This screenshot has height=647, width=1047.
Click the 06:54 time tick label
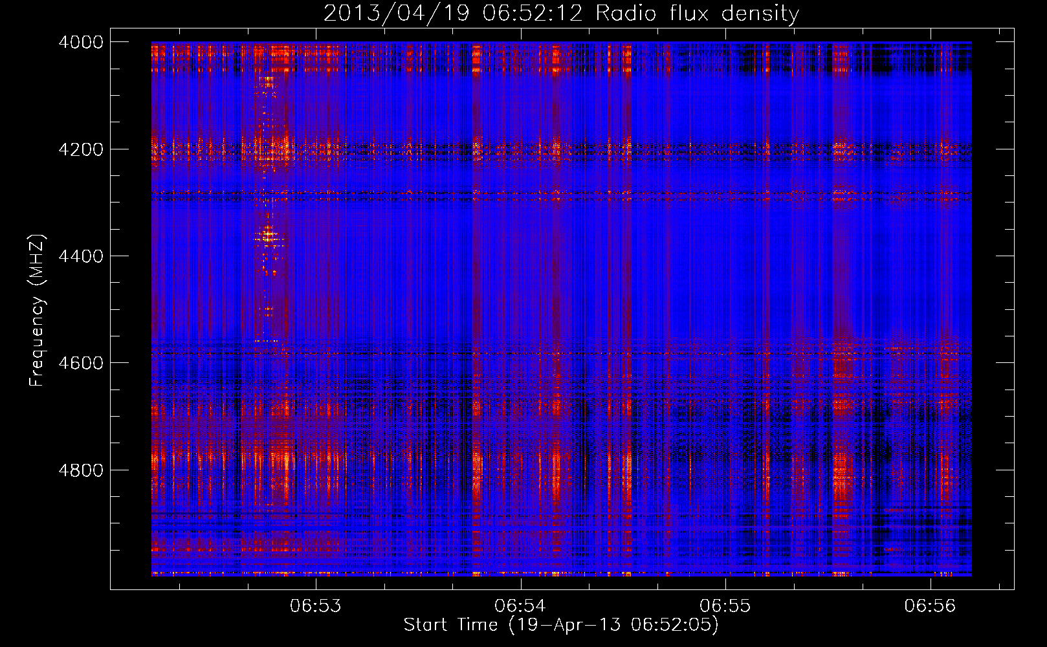click(520, 606)
